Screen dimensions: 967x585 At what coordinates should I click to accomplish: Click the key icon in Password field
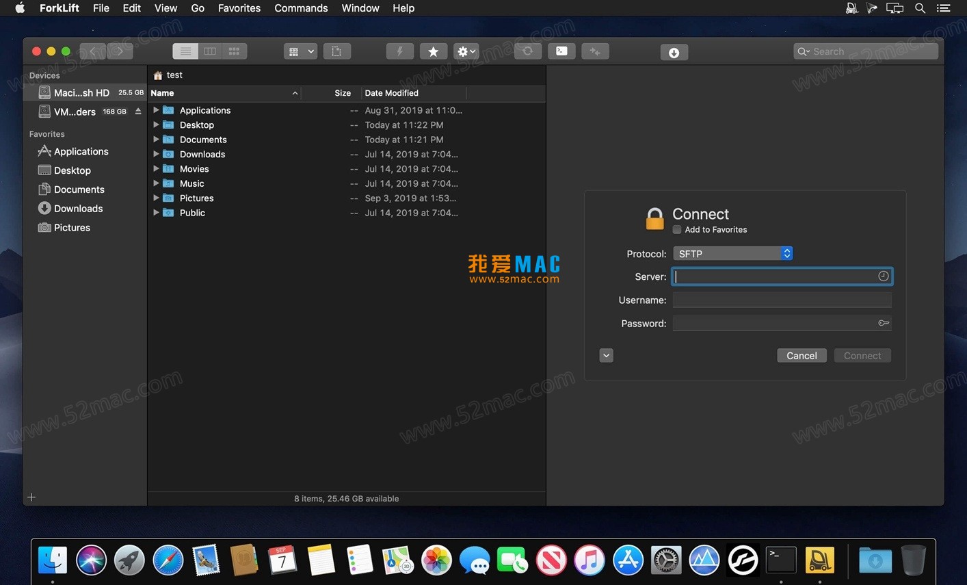tap(884, 323)
